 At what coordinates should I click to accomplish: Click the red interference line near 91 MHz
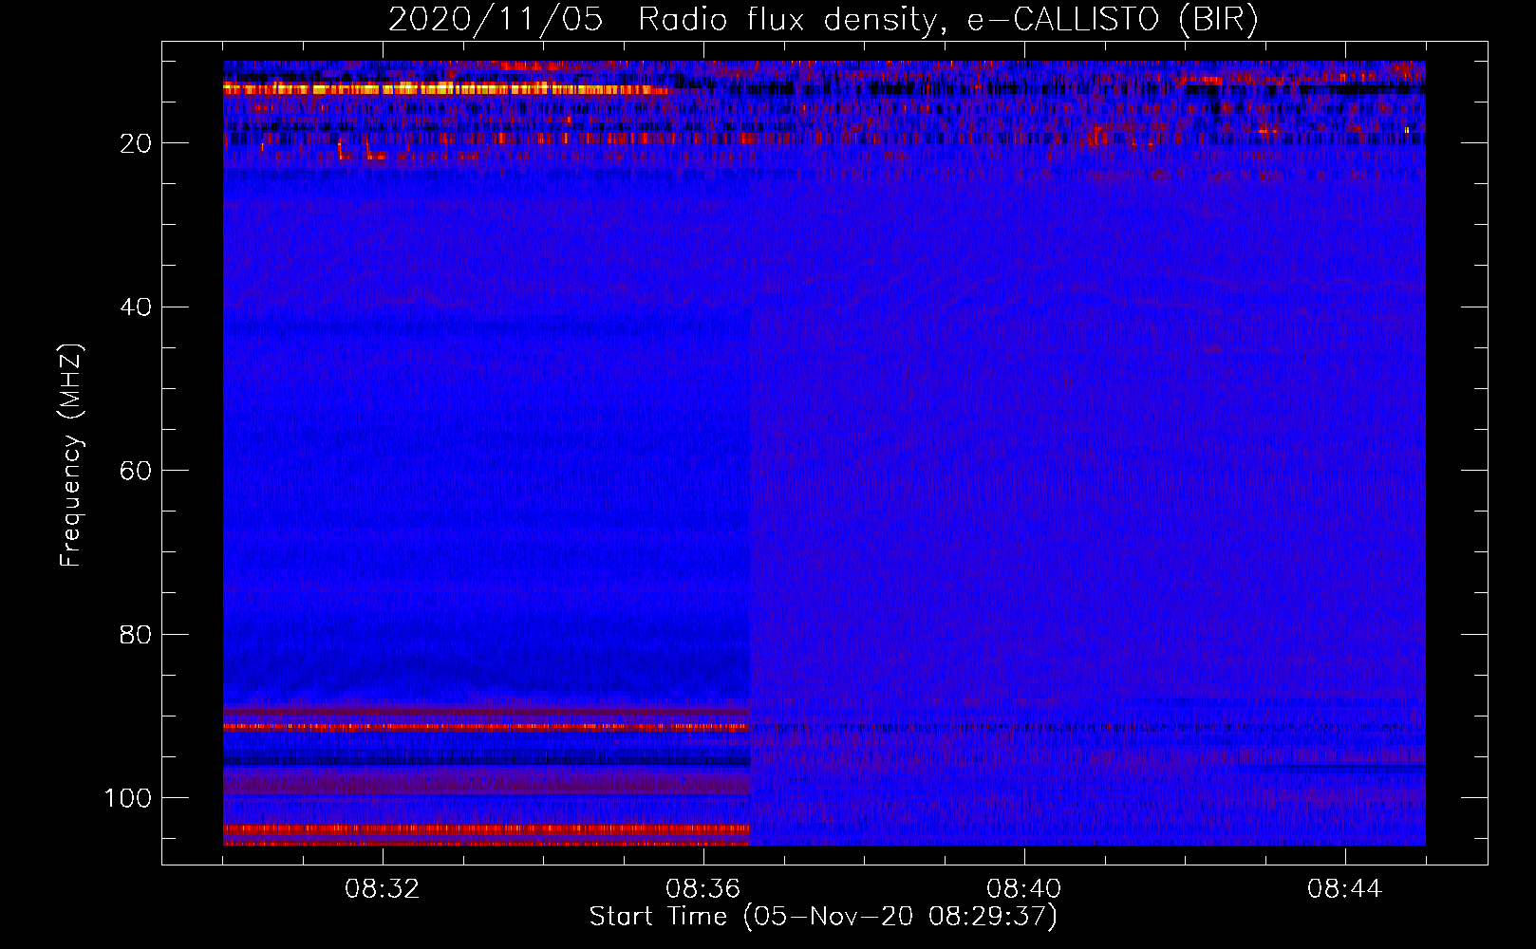tap(487, 727)
